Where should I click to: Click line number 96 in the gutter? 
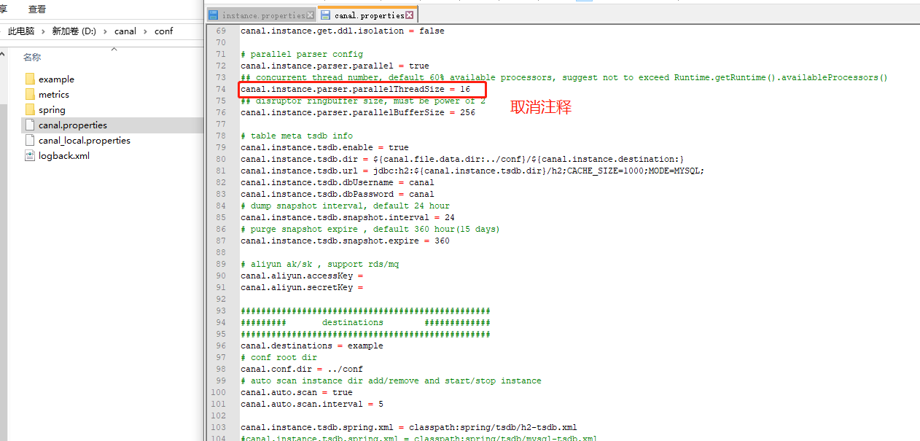click(221, 346)
